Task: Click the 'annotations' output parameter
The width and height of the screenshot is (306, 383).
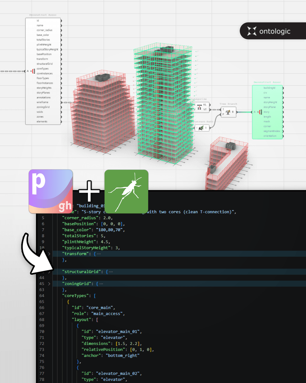Action: (43, 98)
